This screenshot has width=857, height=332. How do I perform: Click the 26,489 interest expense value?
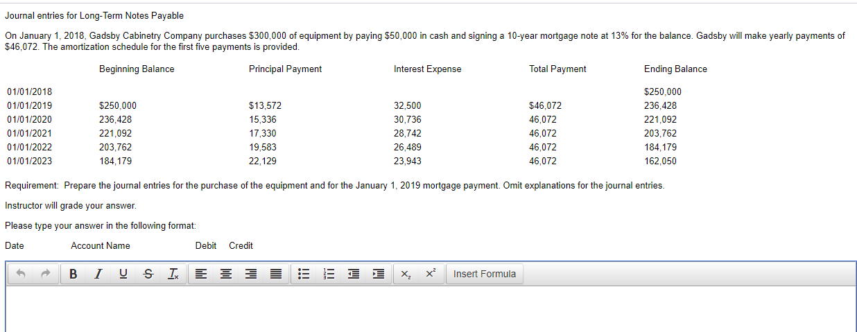click(x=407, y=147)
